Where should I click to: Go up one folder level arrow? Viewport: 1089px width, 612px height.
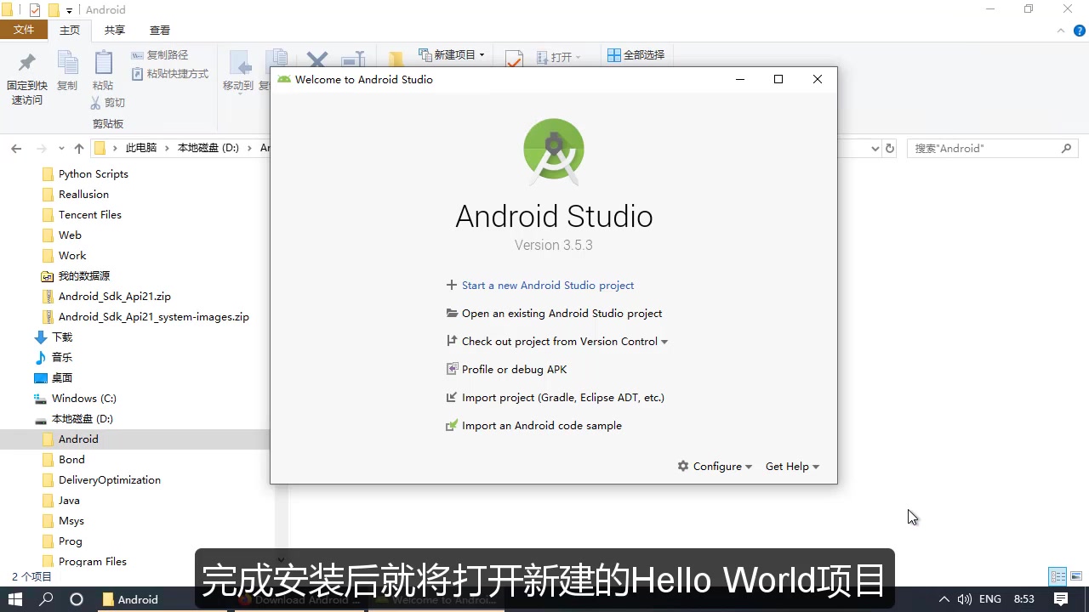tap(79, 148)
